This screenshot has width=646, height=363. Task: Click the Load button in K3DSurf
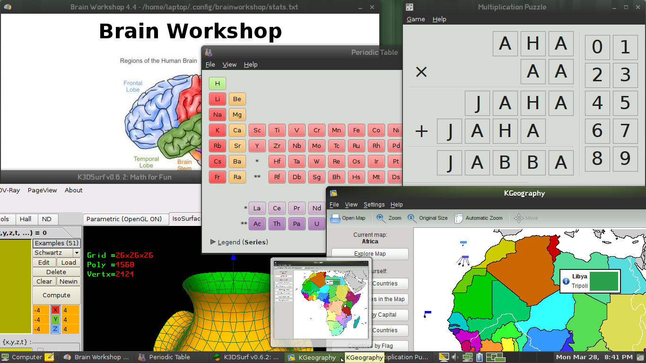point(69,262)
